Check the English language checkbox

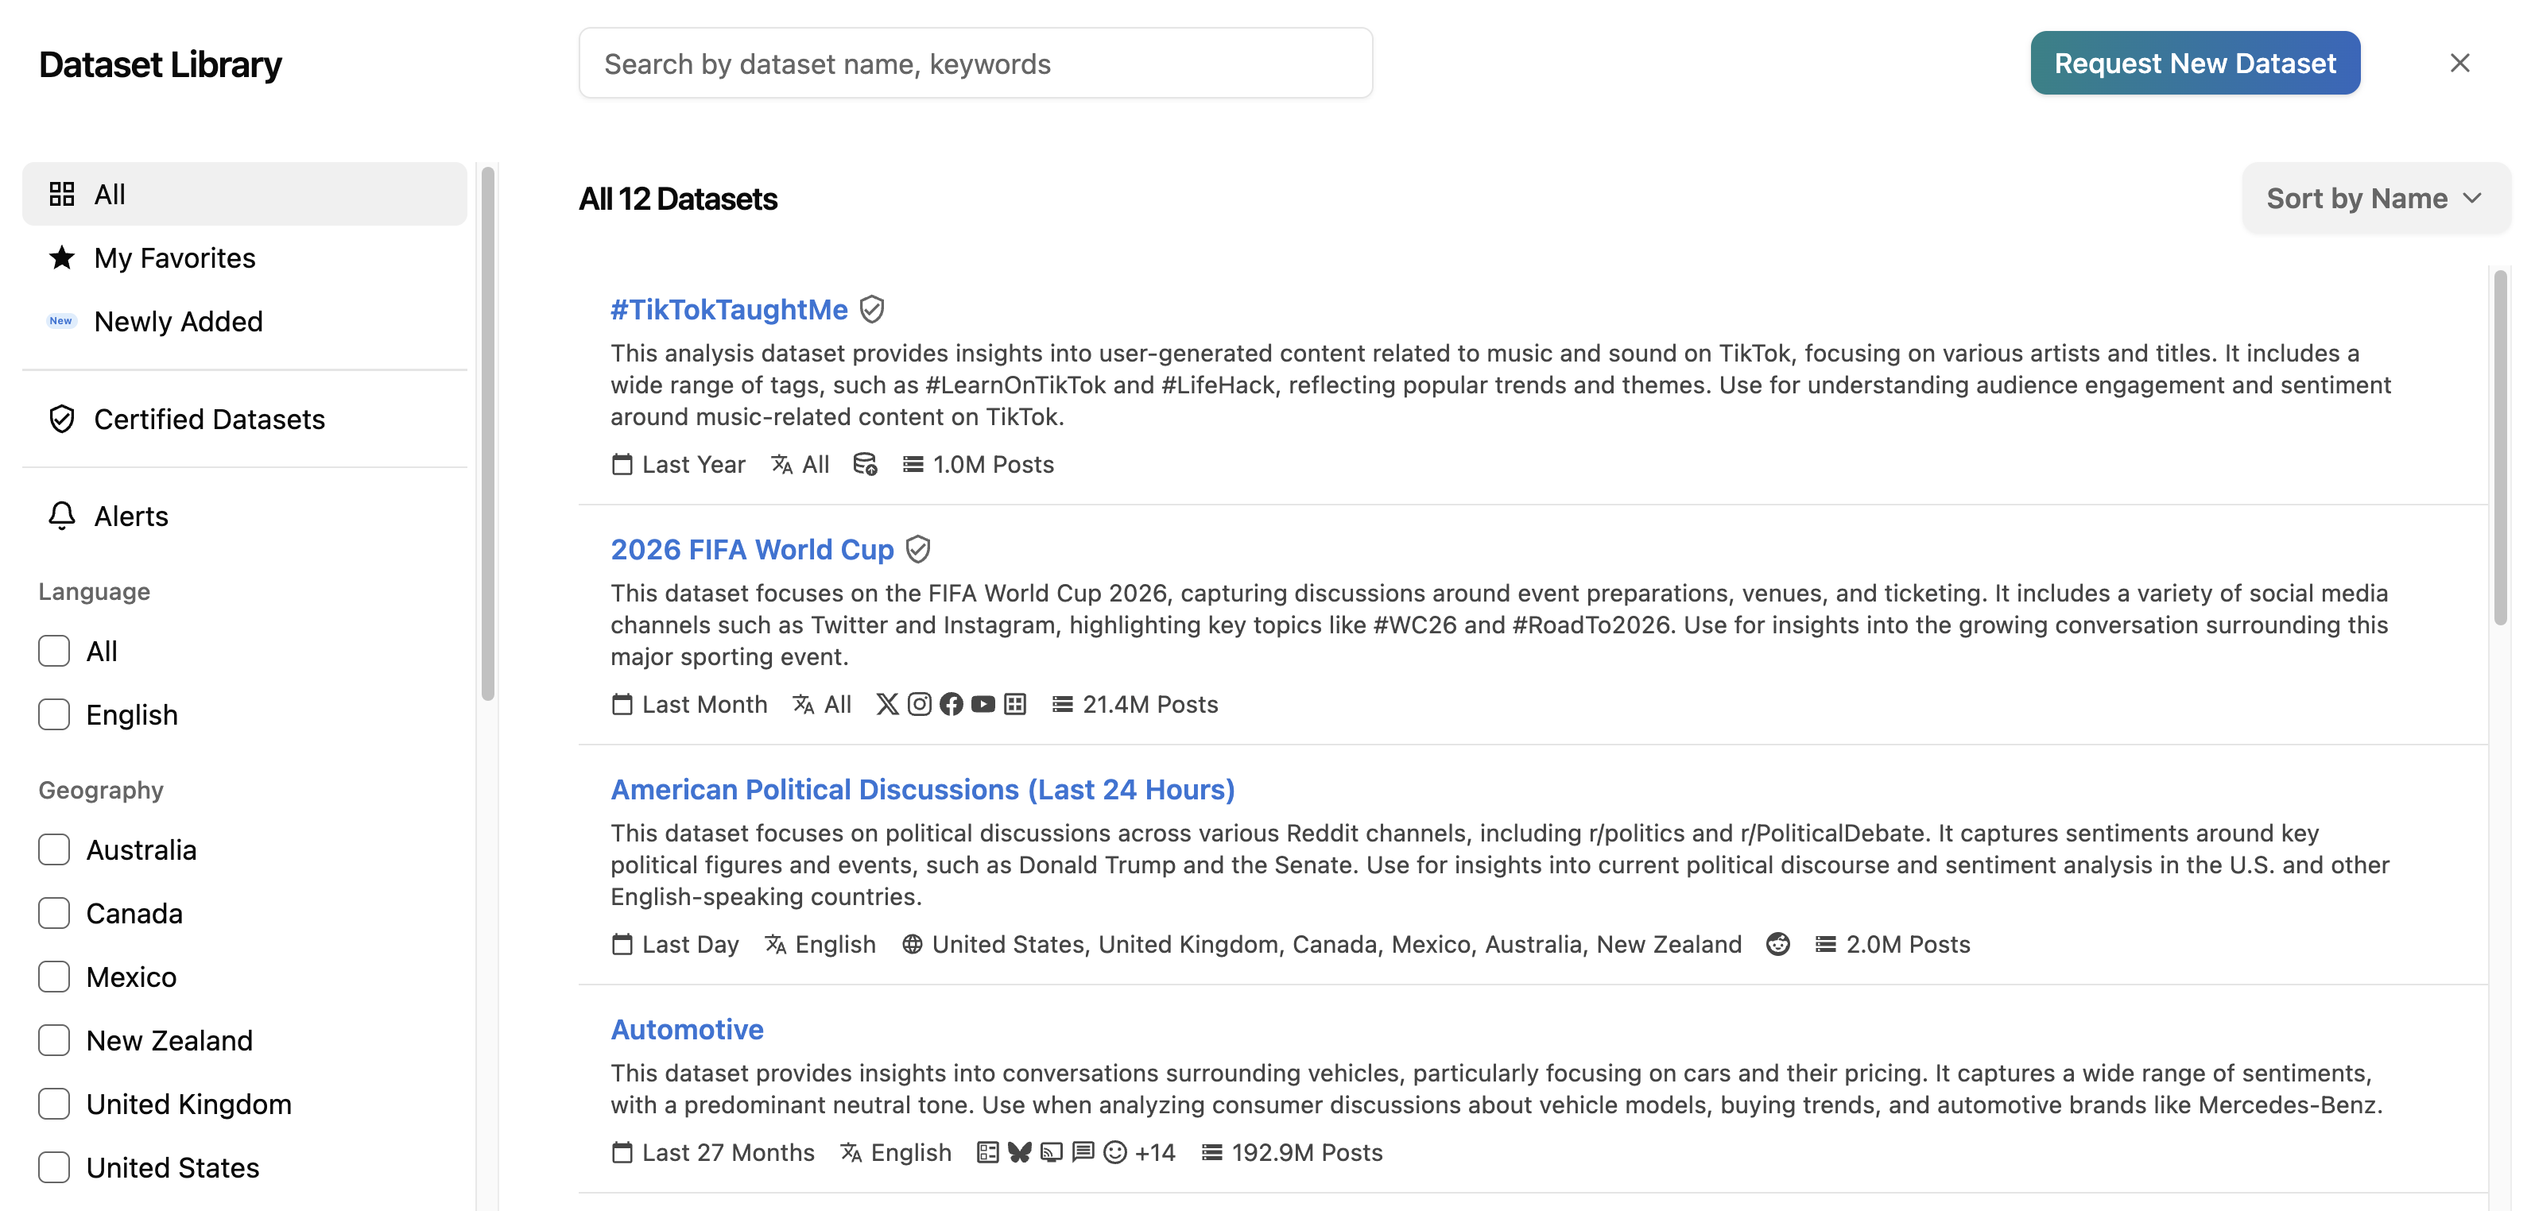(54, 715)
